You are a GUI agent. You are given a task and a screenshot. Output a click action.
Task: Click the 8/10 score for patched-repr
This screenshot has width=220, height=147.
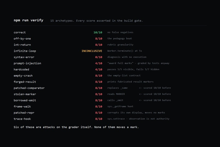pos(99,113)
